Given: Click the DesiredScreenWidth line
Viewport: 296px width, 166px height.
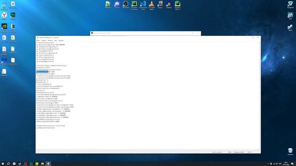Looking at the screenshot, I should point(47,99).
